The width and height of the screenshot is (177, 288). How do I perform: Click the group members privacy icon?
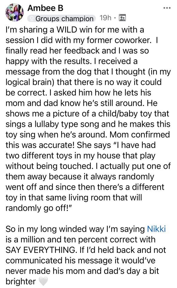point(122,18)
